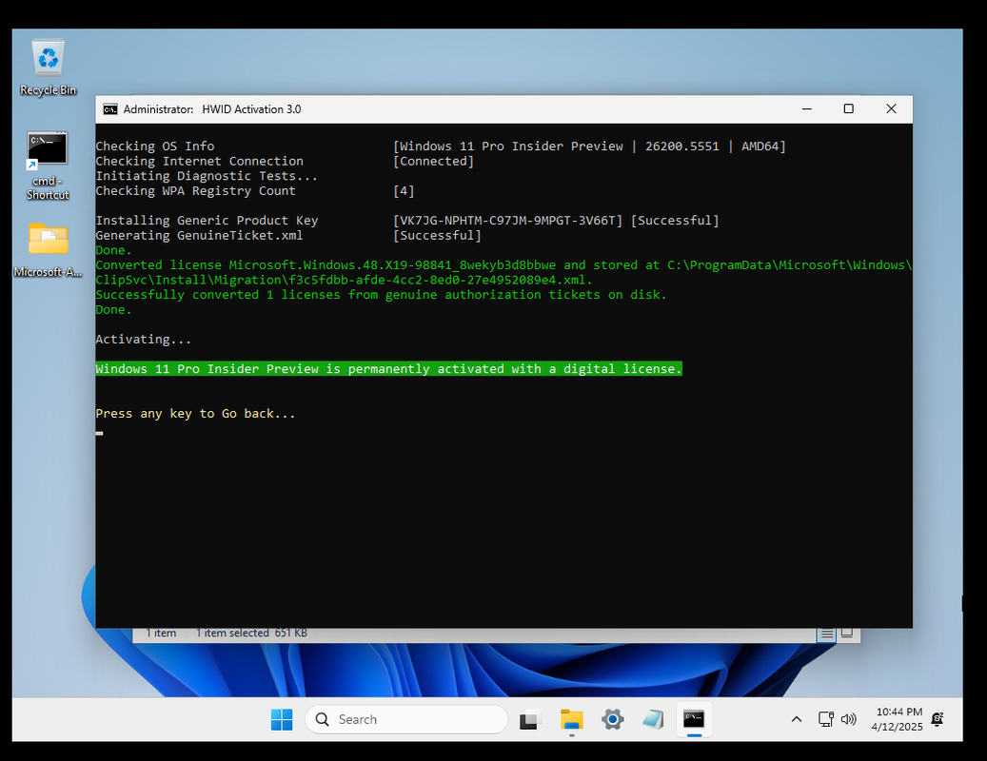Minimize the HWID Activation window
This screenshot has height=761, width=987.
click(x=806, y=108)
